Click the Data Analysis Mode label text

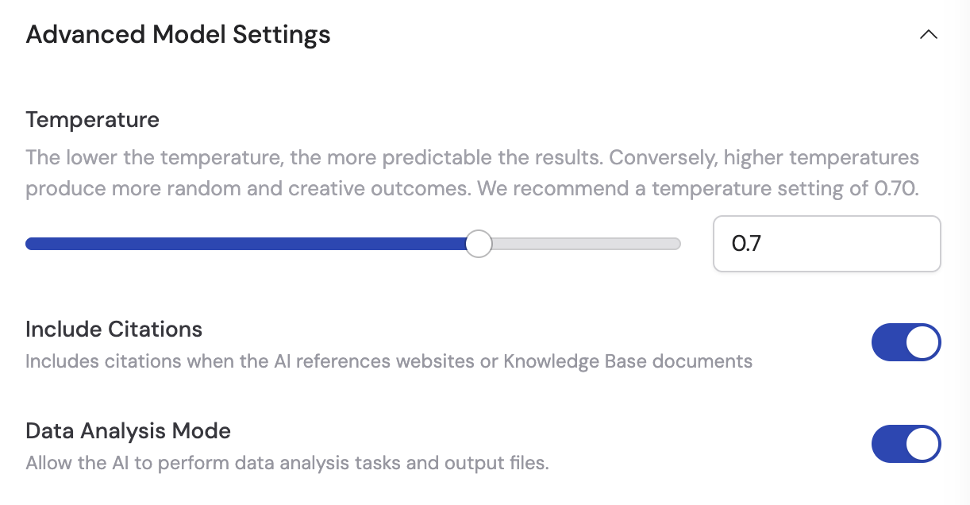point(128,430)
